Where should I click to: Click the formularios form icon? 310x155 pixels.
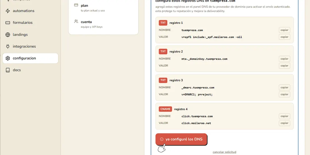tap(8, 23)
